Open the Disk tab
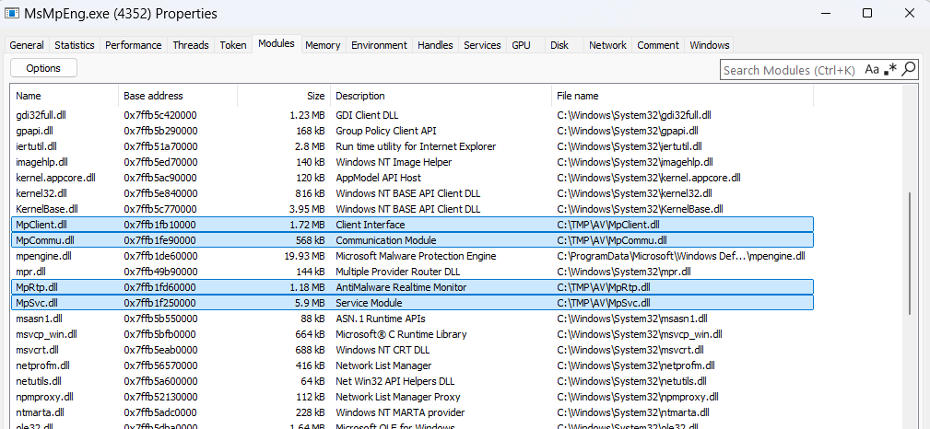 tap(559, 45)
